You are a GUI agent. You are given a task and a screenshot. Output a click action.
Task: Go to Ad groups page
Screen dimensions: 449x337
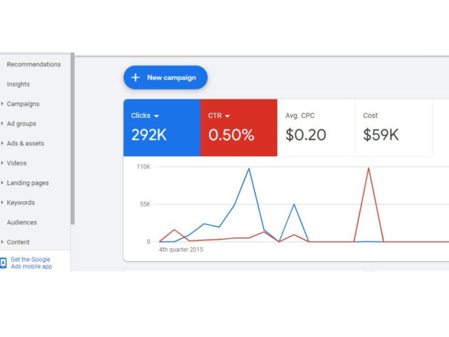coord(22,124)
